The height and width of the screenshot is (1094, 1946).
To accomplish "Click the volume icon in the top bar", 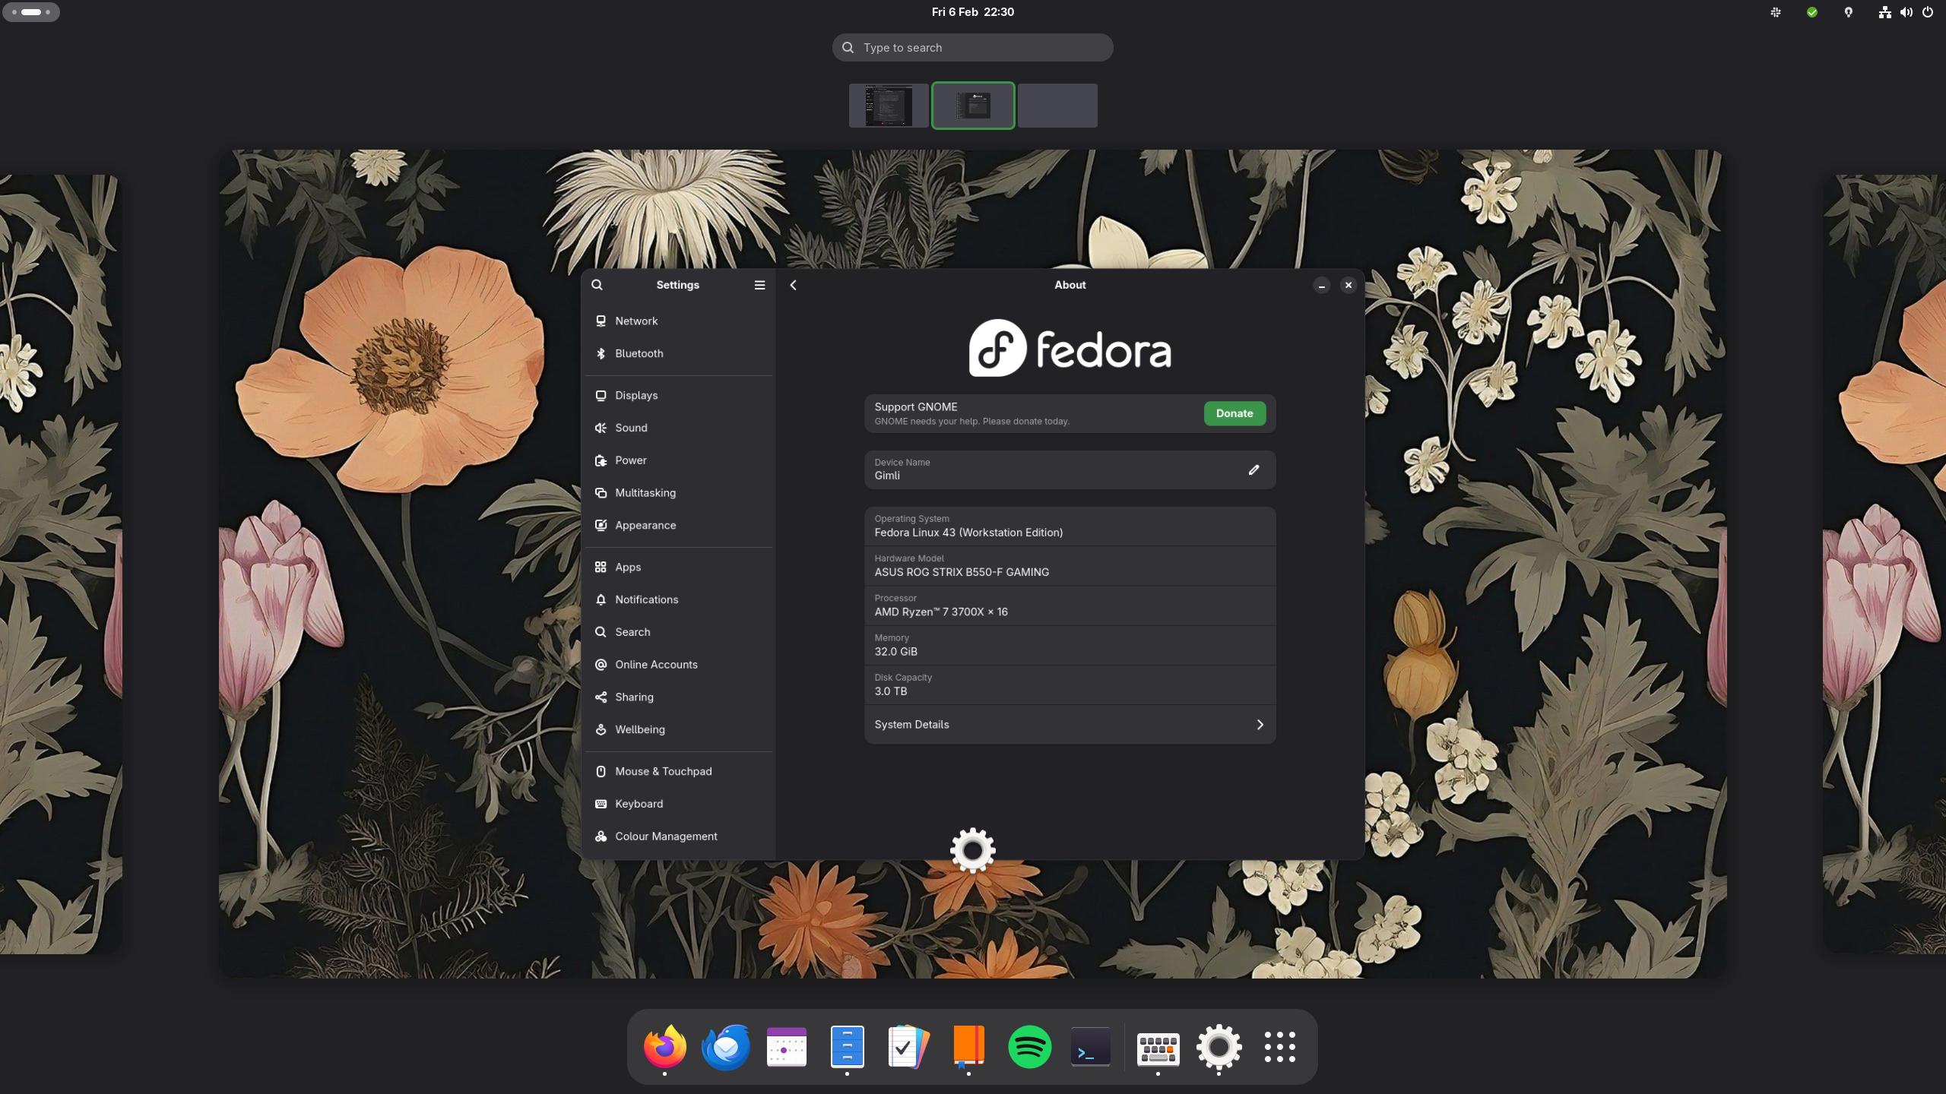I will click(1905, 11).
